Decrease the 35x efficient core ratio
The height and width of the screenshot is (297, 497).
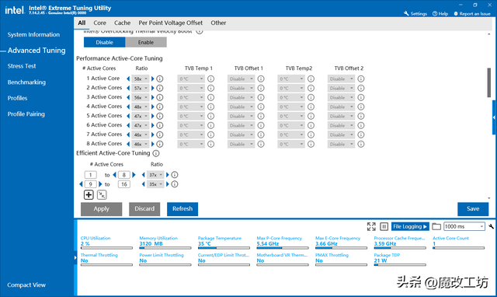pos(143,184)
